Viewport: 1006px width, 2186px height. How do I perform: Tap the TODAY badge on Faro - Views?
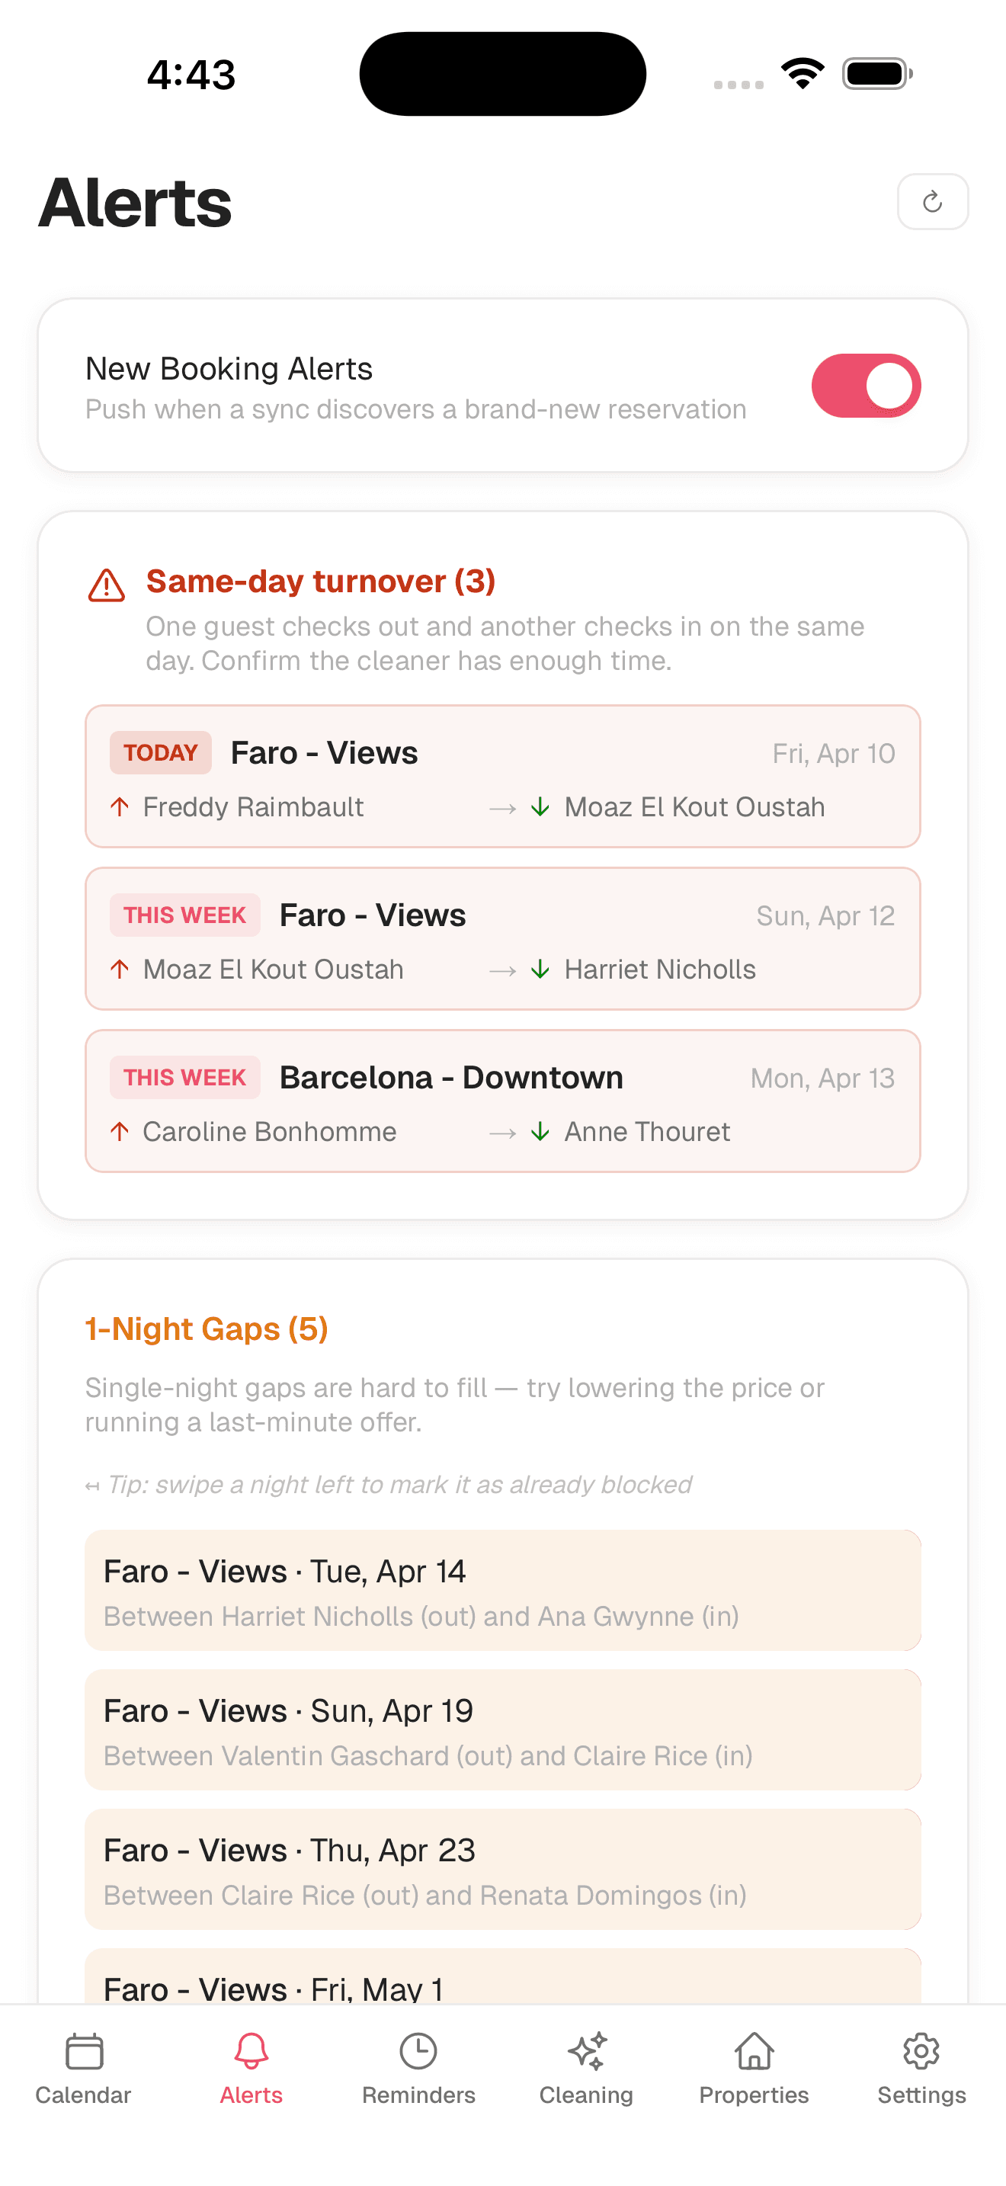coord(160,753)
